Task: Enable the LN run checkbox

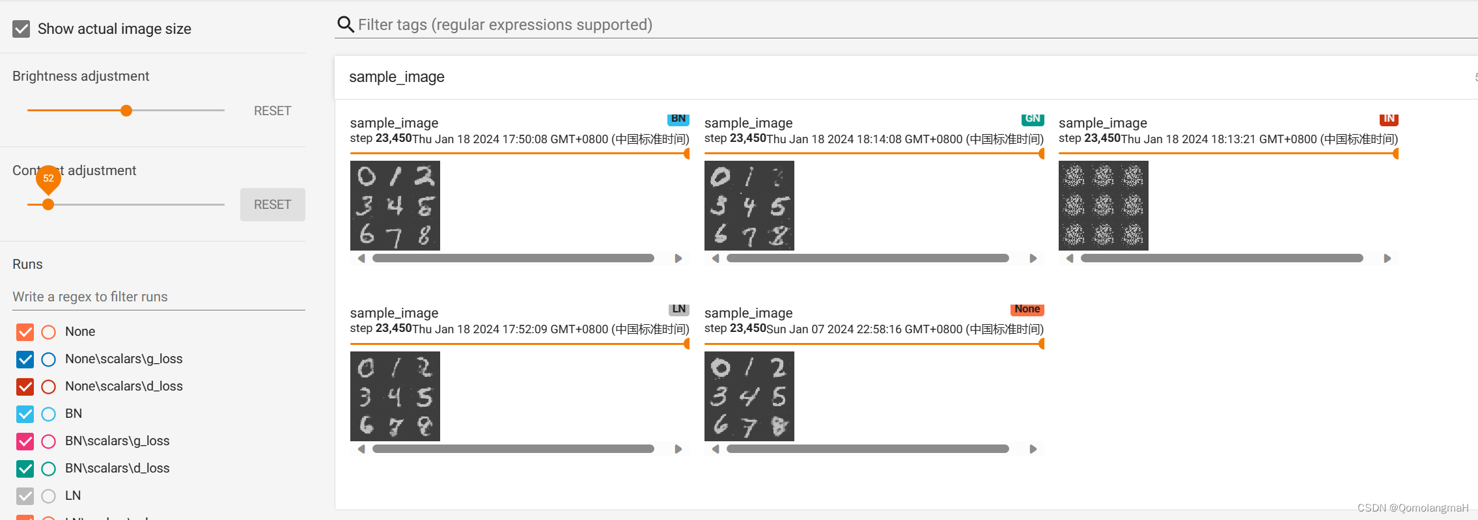Action: [x=25, y=495]
